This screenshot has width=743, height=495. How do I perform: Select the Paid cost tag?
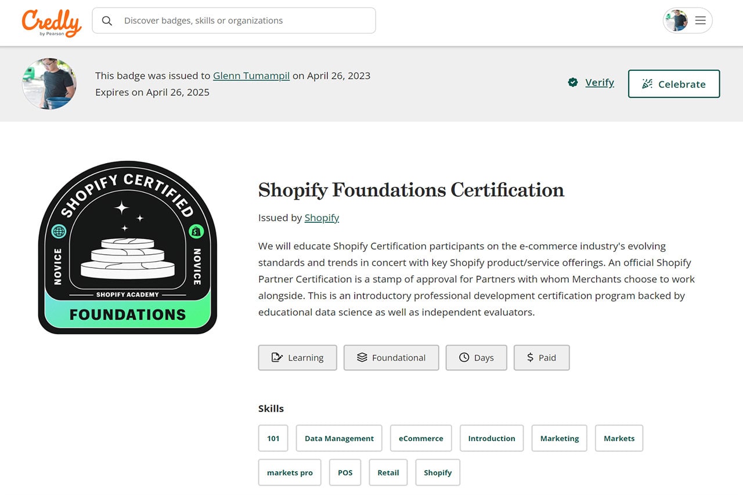542,357
